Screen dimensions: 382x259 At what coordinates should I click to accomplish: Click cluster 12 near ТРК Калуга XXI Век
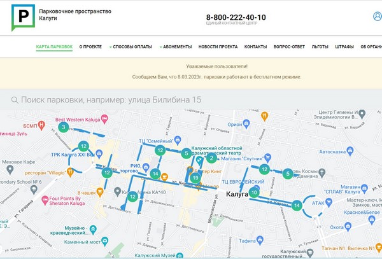[x=83, y=146]
